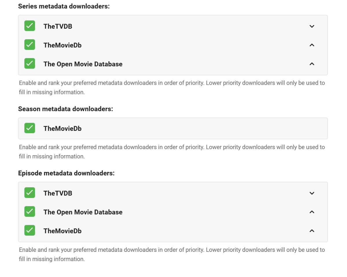Click TheMovieDb label in Season downloaders
This screenshot has height=277, width=347.
point(62,129)
